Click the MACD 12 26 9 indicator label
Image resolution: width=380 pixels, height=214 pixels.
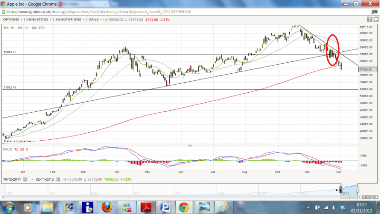[17, 149]
